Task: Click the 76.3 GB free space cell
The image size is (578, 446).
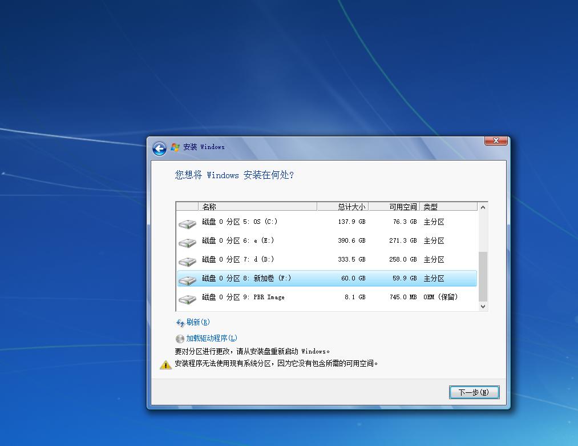Action: point(405,222)
